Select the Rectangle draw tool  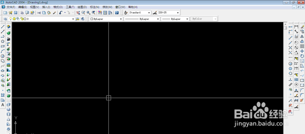(3, 46)
